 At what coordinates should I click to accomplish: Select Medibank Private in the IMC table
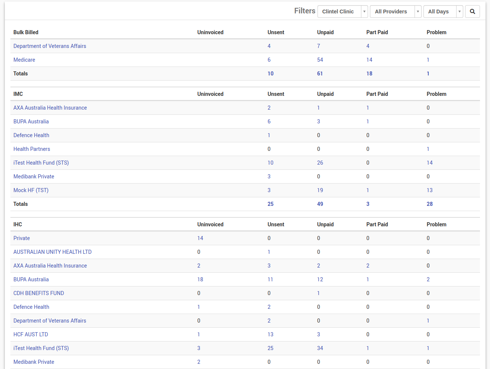pos(34,177)
